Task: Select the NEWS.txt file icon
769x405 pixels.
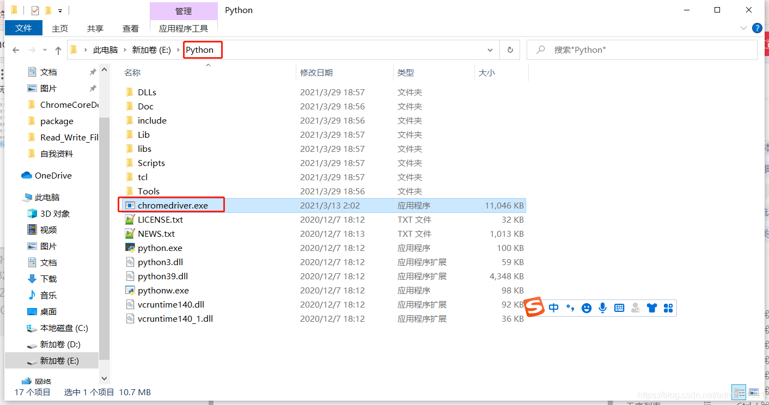Action: (x=130, y=234)
